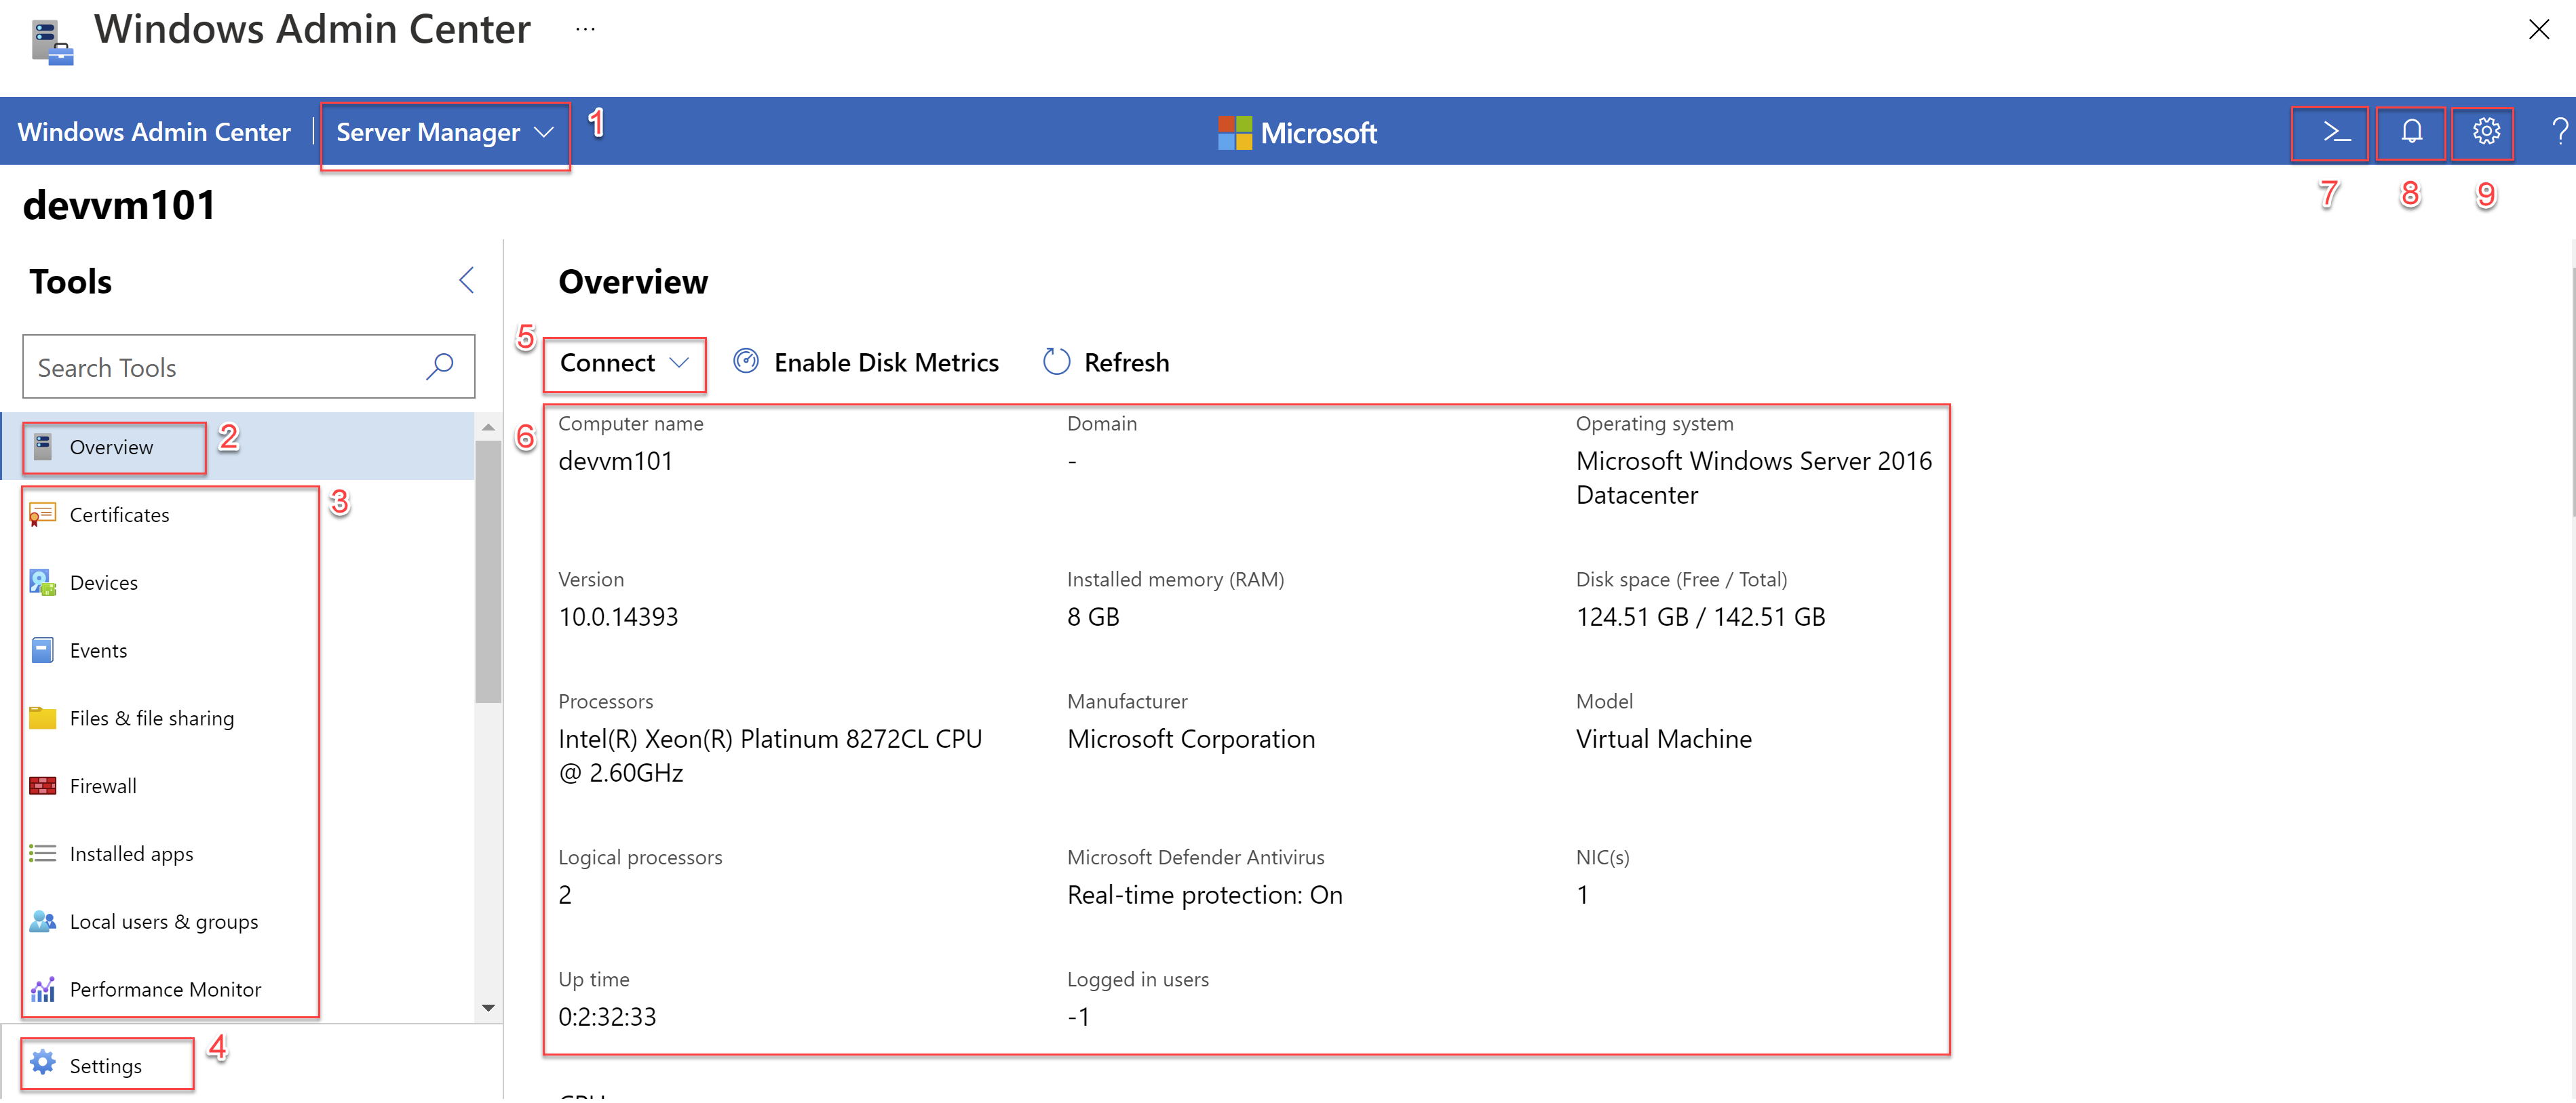Click the Tools panel heading
Viewport: 2576px width, 1103px height.
[70, 282]
